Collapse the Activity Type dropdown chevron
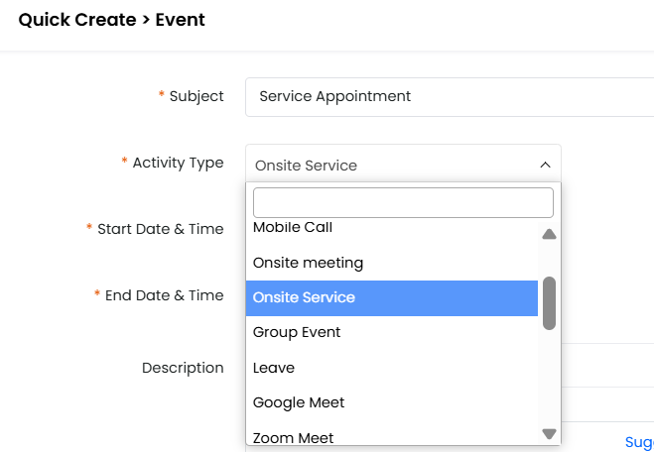 tap(545, 165)
